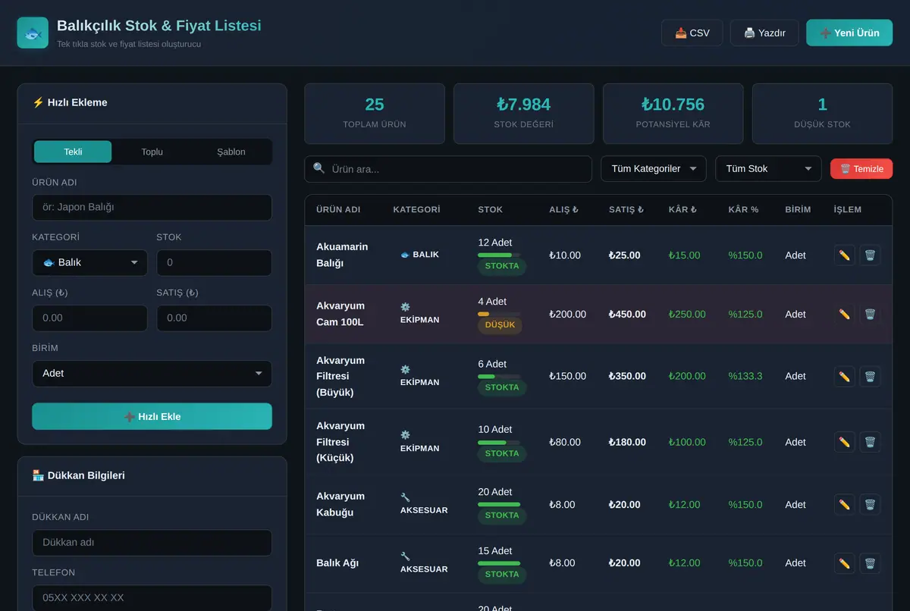Image resolution: width=910 pixels, height=611 pixels.
Task: Delete Akvaryum Filtresi (Büyük) entry
Action: coord(870,376)
